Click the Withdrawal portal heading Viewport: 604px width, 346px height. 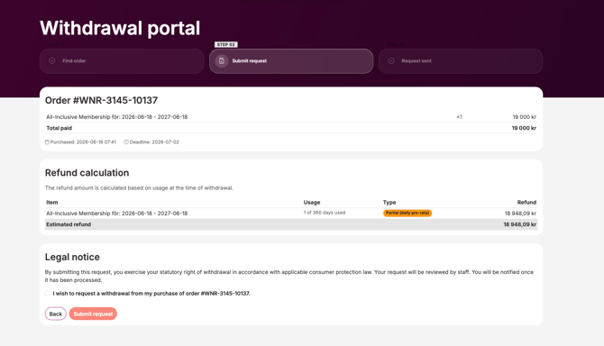pyautogui.click(x=120, y=28)
